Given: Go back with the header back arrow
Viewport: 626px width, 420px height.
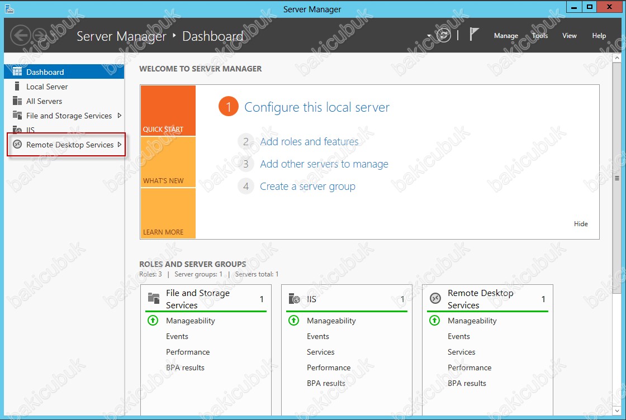Looking at the screenshot, I should [x=20, y=35].
